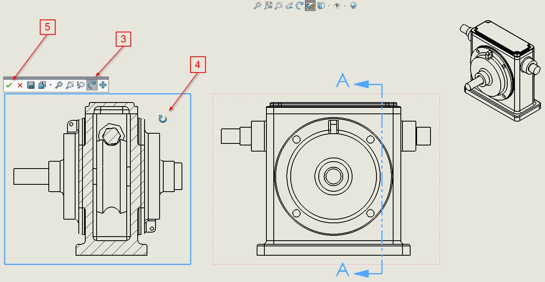The image size is (545, 282).
Task: Click magnifier with expanding corner arrows icon
Action: click(x=268, y=6)
